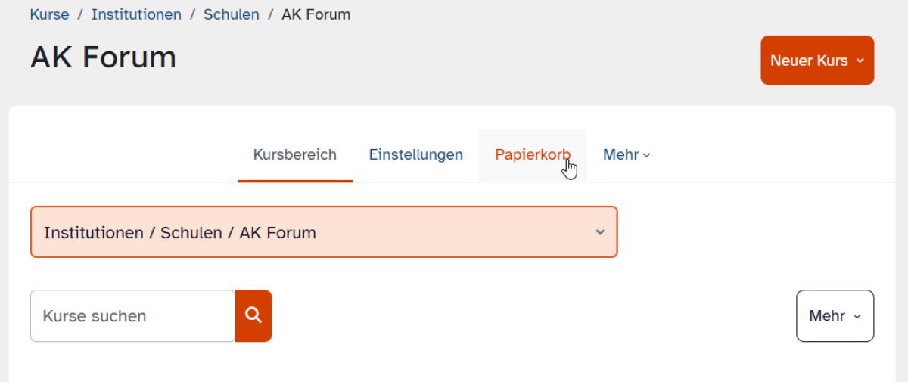Click the magnifier search icon button
The image size is (908, 382).
253,315
